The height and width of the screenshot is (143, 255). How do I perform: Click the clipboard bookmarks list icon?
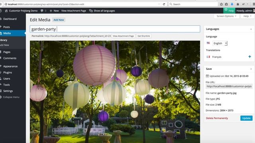coord(226,4)
